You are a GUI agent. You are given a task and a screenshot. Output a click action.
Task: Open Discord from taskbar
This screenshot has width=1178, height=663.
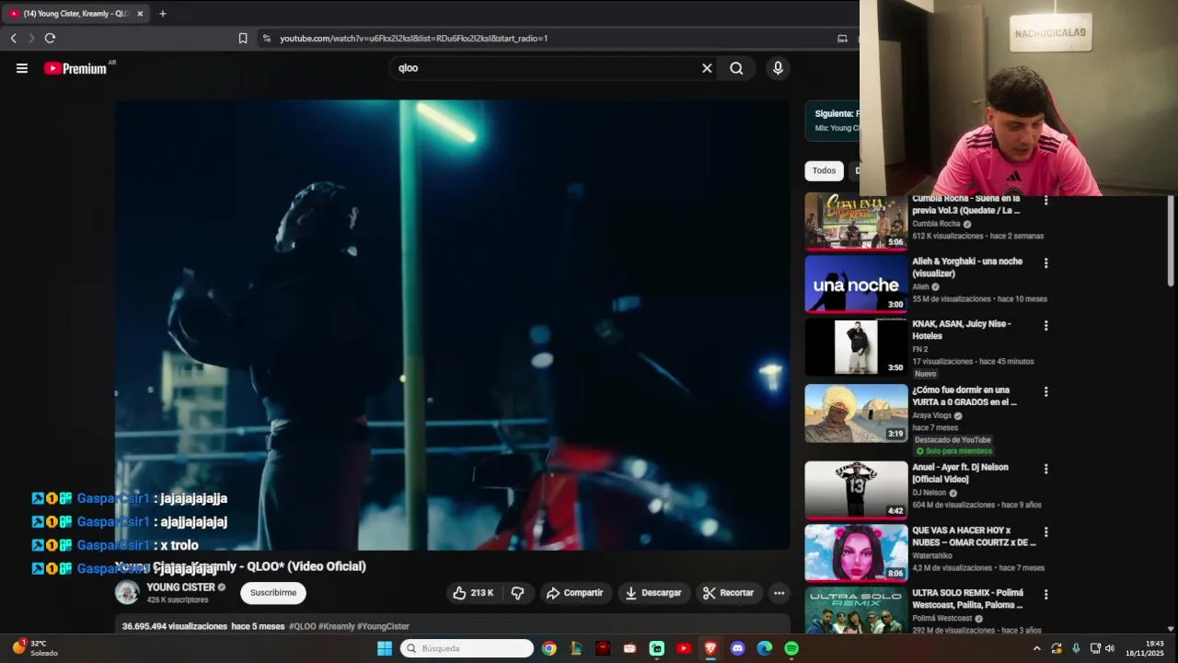737,648
